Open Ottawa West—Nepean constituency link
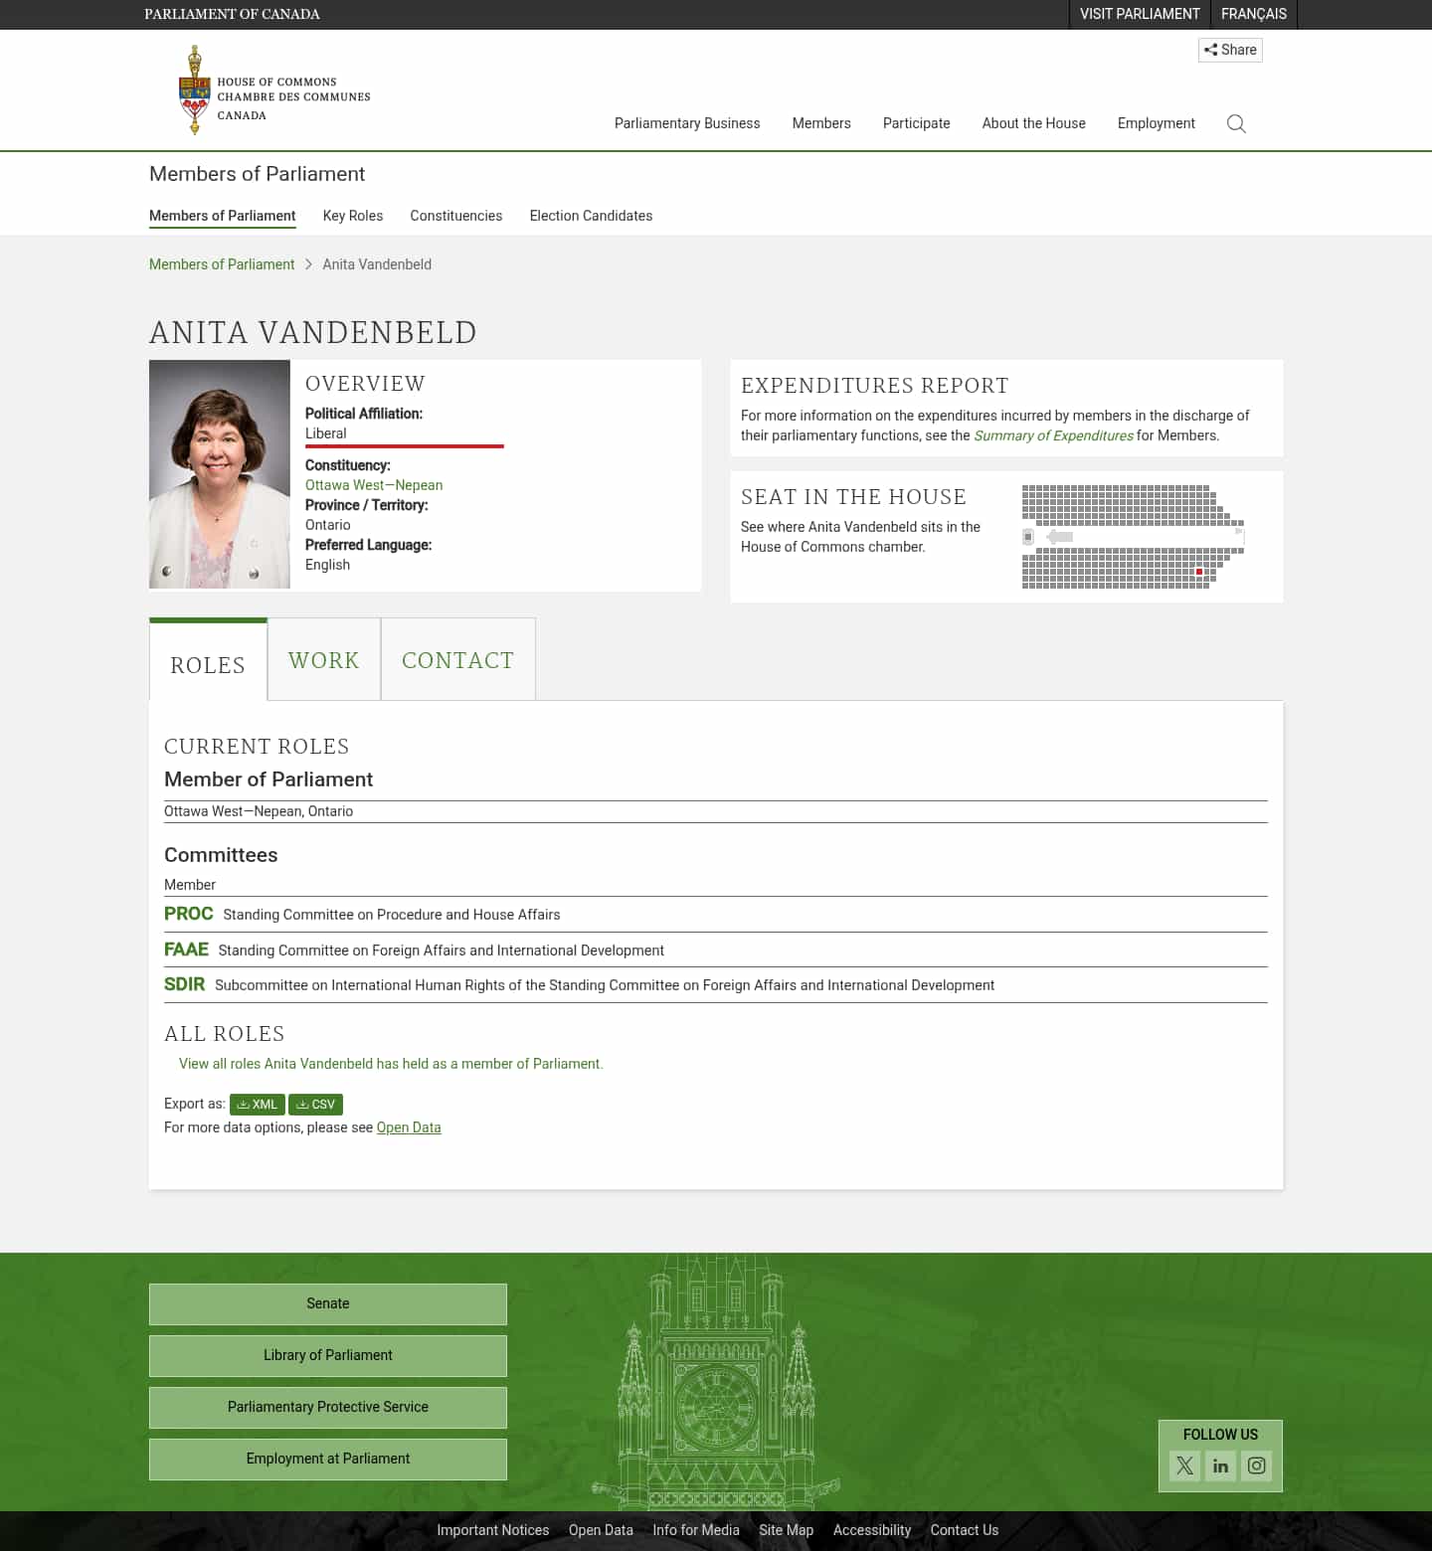1432x1551 pixels. pyautogui.click(x=374, y=485)
